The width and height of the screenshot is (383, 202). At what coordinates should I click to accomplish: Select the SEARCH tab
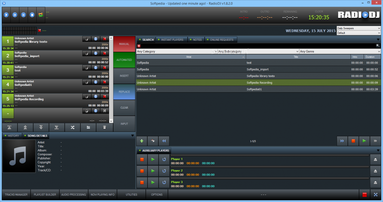coord(146,40)
